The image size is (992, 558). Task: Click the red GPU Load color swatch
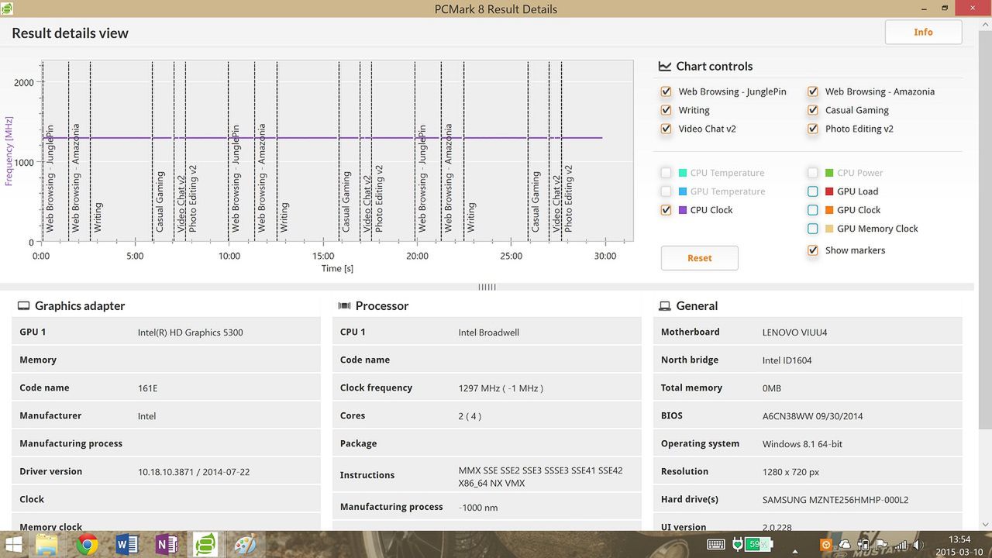pyautogui.click(x=829, y=191)
